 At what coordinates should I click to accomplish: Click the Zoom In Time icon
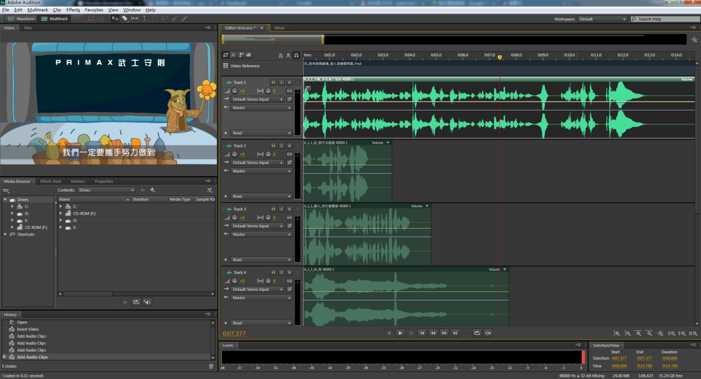(639, 333)
